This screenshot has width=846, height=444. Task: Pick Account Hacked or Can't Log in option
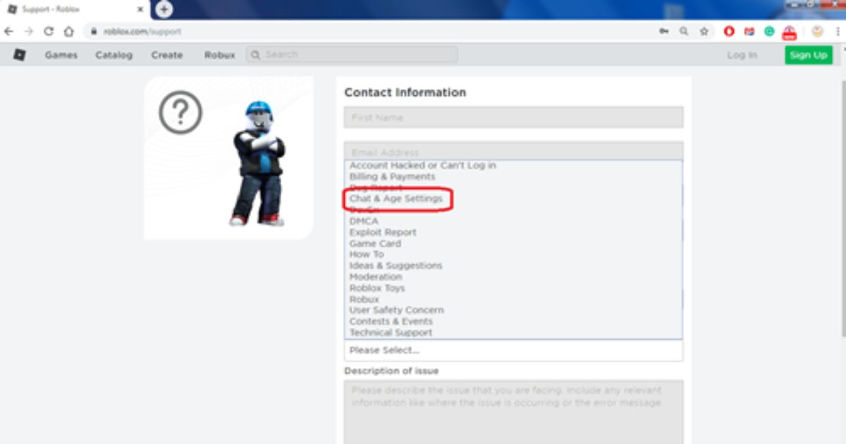point(423,166)
